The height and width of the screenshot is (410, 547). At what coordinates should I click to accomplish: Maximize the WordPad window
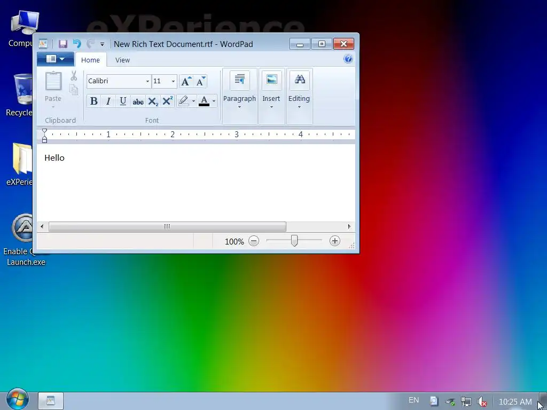coord(322,44)
